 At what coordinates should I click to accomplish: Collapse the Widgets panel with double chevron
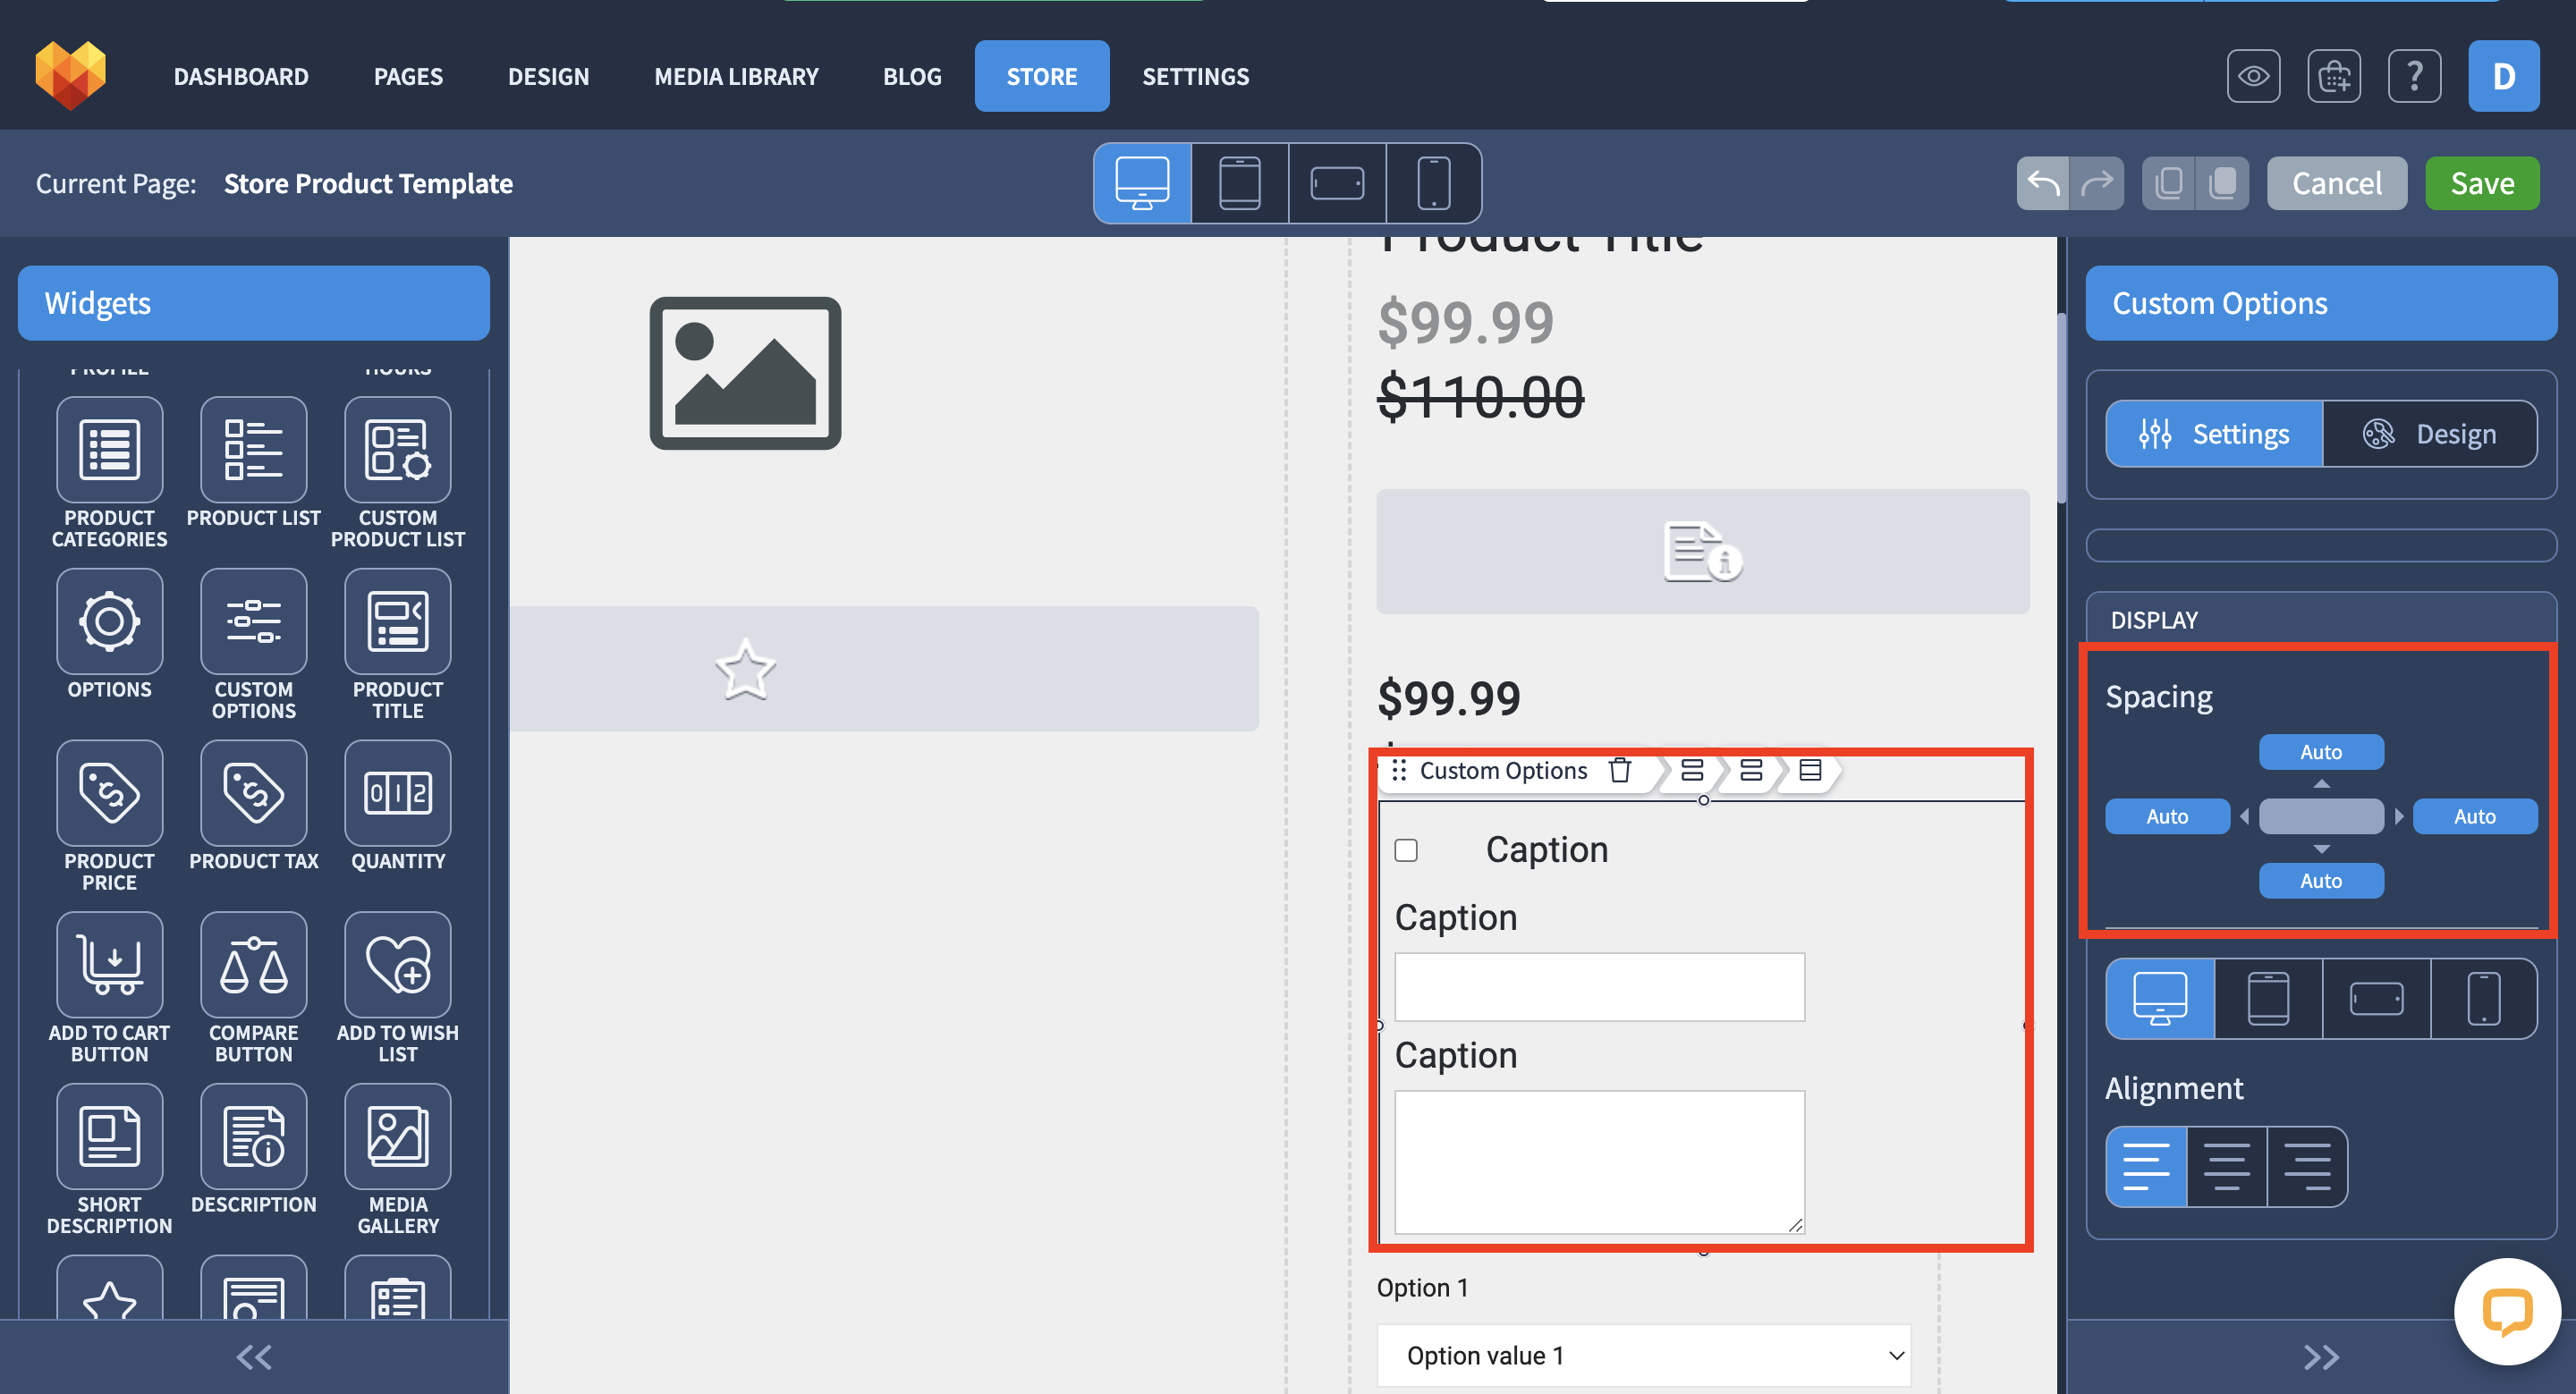(x=253, y=1357)
